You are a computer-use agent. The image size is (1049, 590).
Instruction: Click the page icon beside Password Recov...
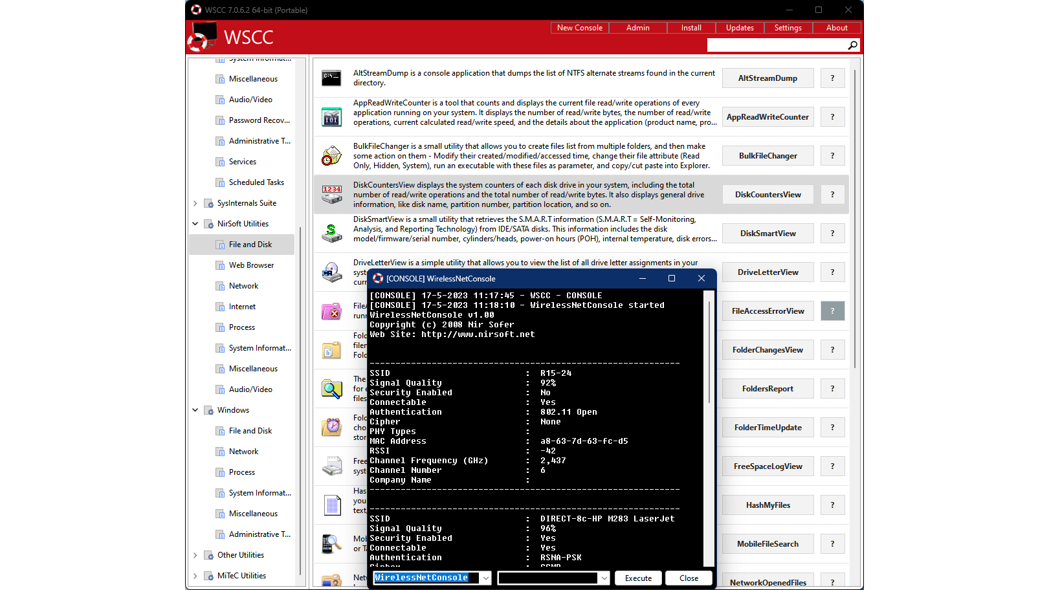[220, 120]
